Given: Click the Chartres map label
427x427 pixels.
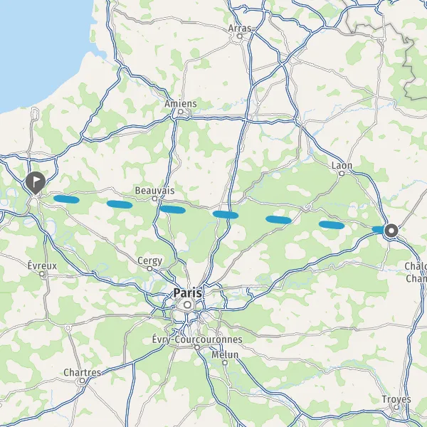Looking at the screenshot, I should (x=83, y=372).
